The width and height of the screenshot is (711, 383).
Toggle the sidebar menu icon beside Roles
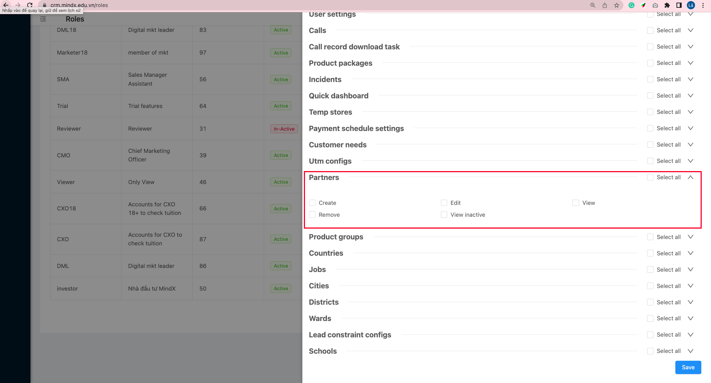pyautogui.click(x=43, y=19)
